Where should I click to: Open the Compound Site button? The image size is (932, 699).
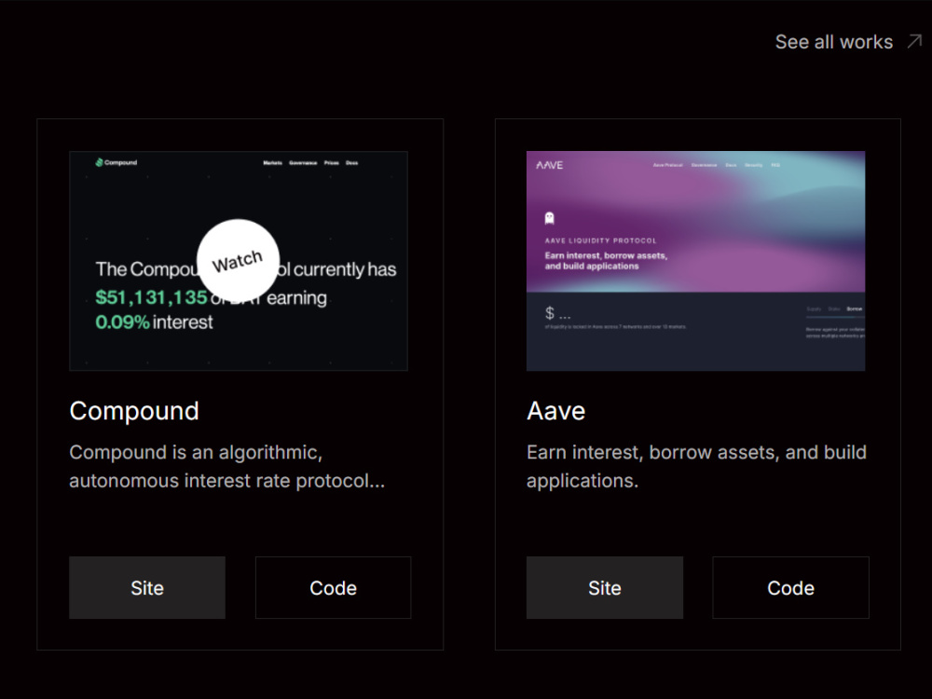147,587
